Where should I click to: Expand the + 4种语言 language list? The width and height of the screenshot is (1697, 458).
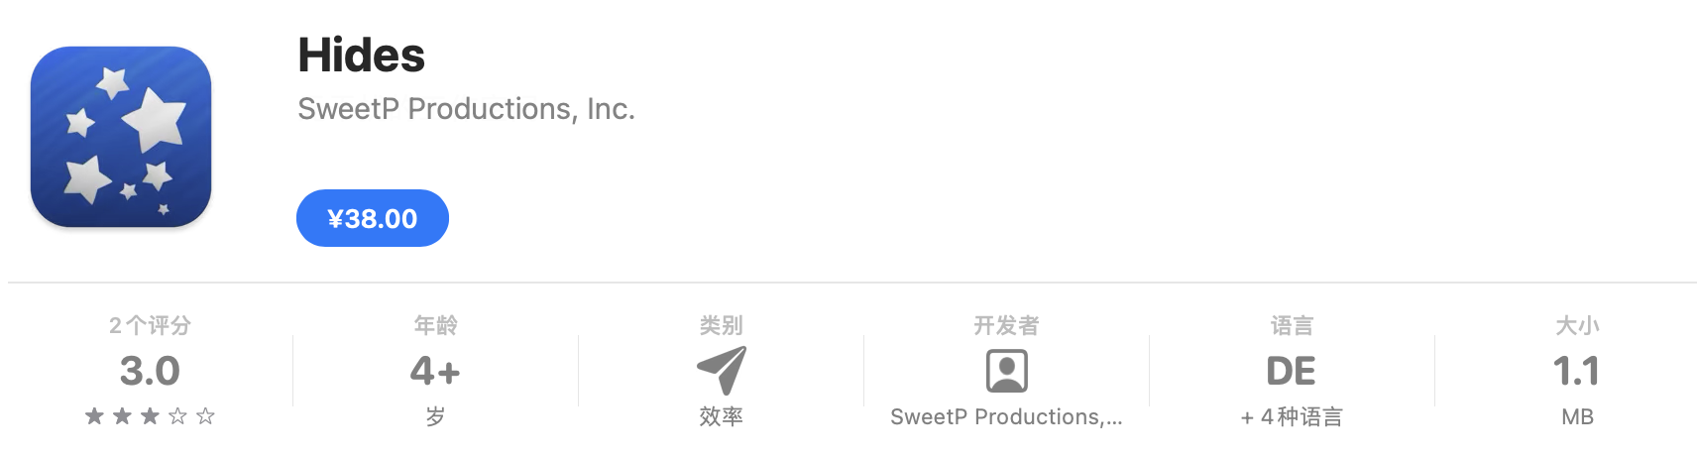(1292, 417)
